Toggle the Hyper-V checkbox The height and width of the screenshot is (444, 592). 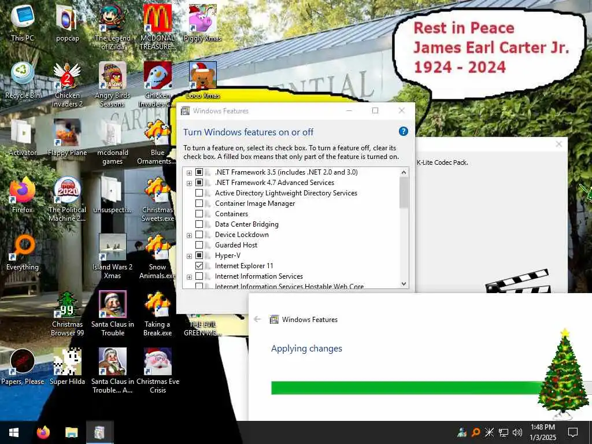pos(199,256)
